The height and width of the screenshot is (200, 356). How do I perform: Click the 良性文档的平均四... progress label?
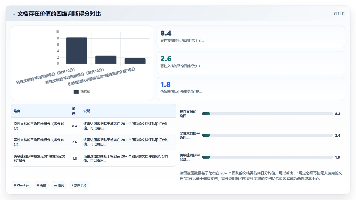[x=190, y=114]
